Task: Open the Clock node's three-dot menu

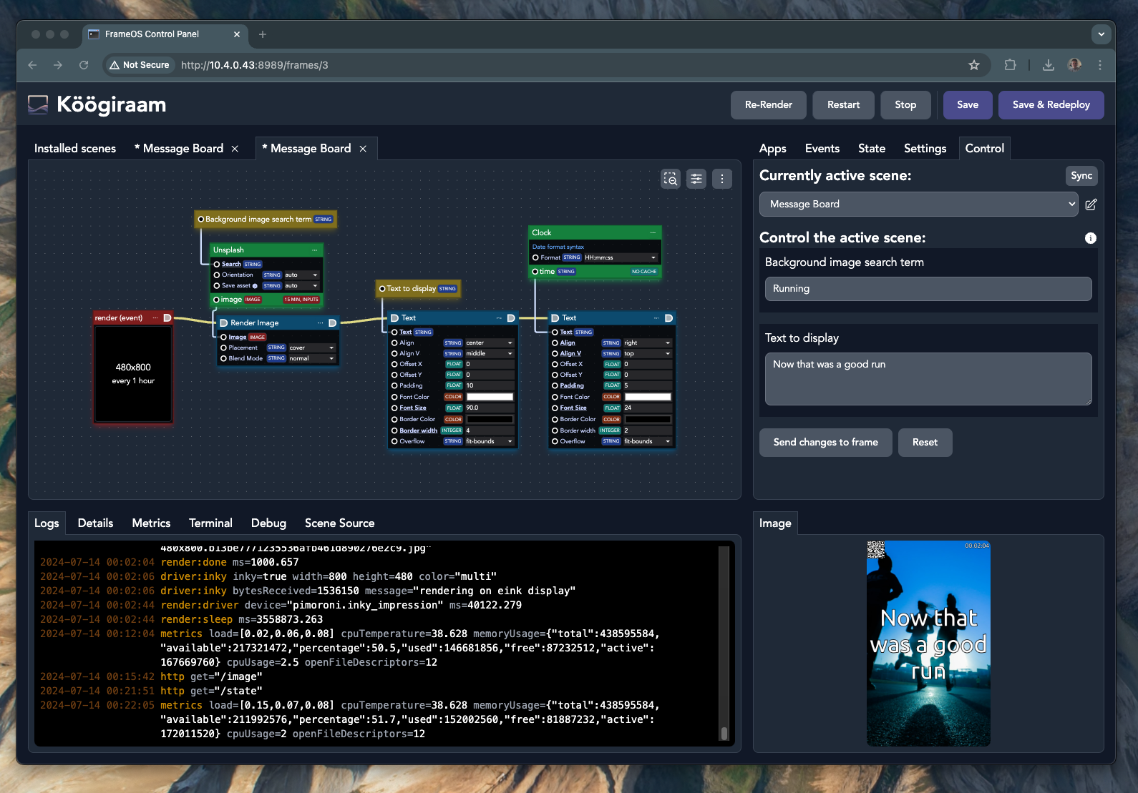Action: pos(653,232)
